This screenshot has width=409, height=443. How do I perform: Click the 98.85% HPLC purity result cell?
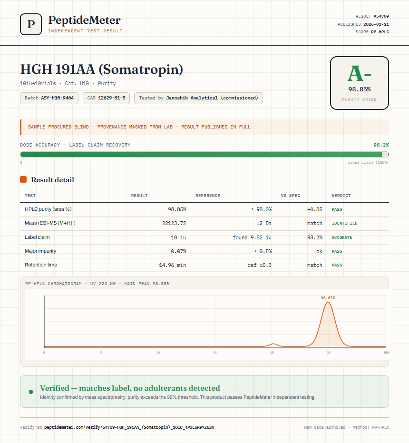click(x=177, y=209)
